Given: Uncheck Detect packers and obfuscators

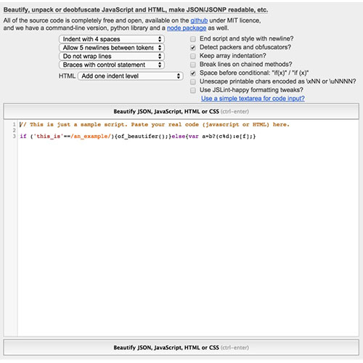Looking at the screenshot, I should pyautogui.click(x=193, y=47).
